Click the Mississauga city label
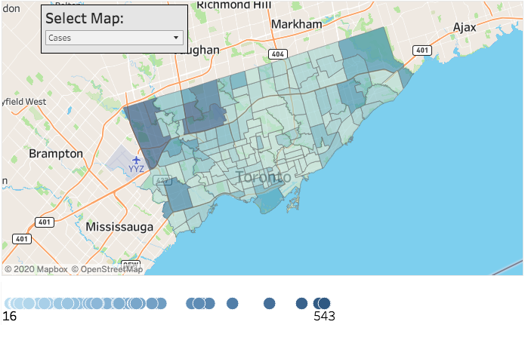 119,226
